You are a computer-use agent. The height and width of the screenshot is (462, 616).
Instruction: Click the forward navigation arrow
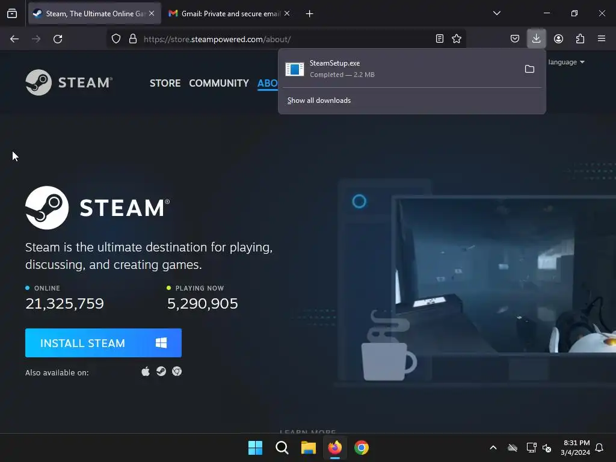pyautogui.click(x=36, y=39)
